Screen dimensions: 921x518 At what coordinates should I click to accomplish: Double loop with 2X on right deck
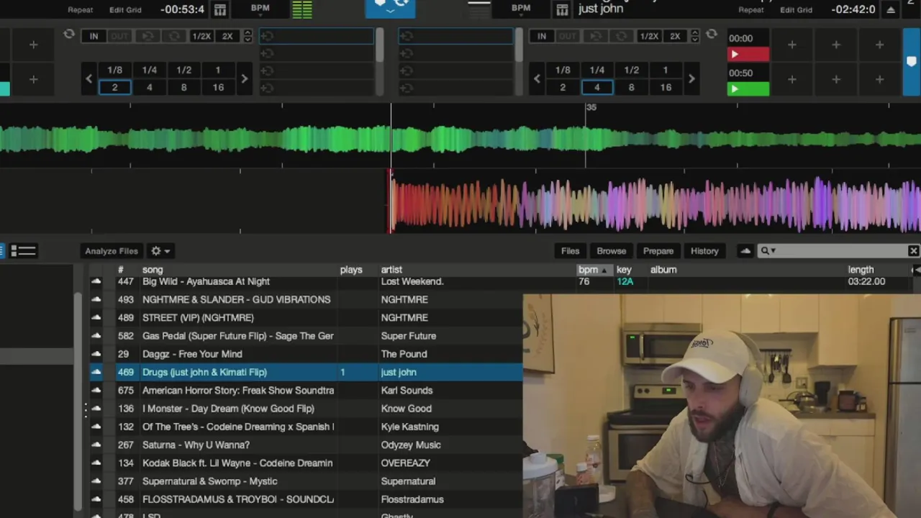point(675,36)
